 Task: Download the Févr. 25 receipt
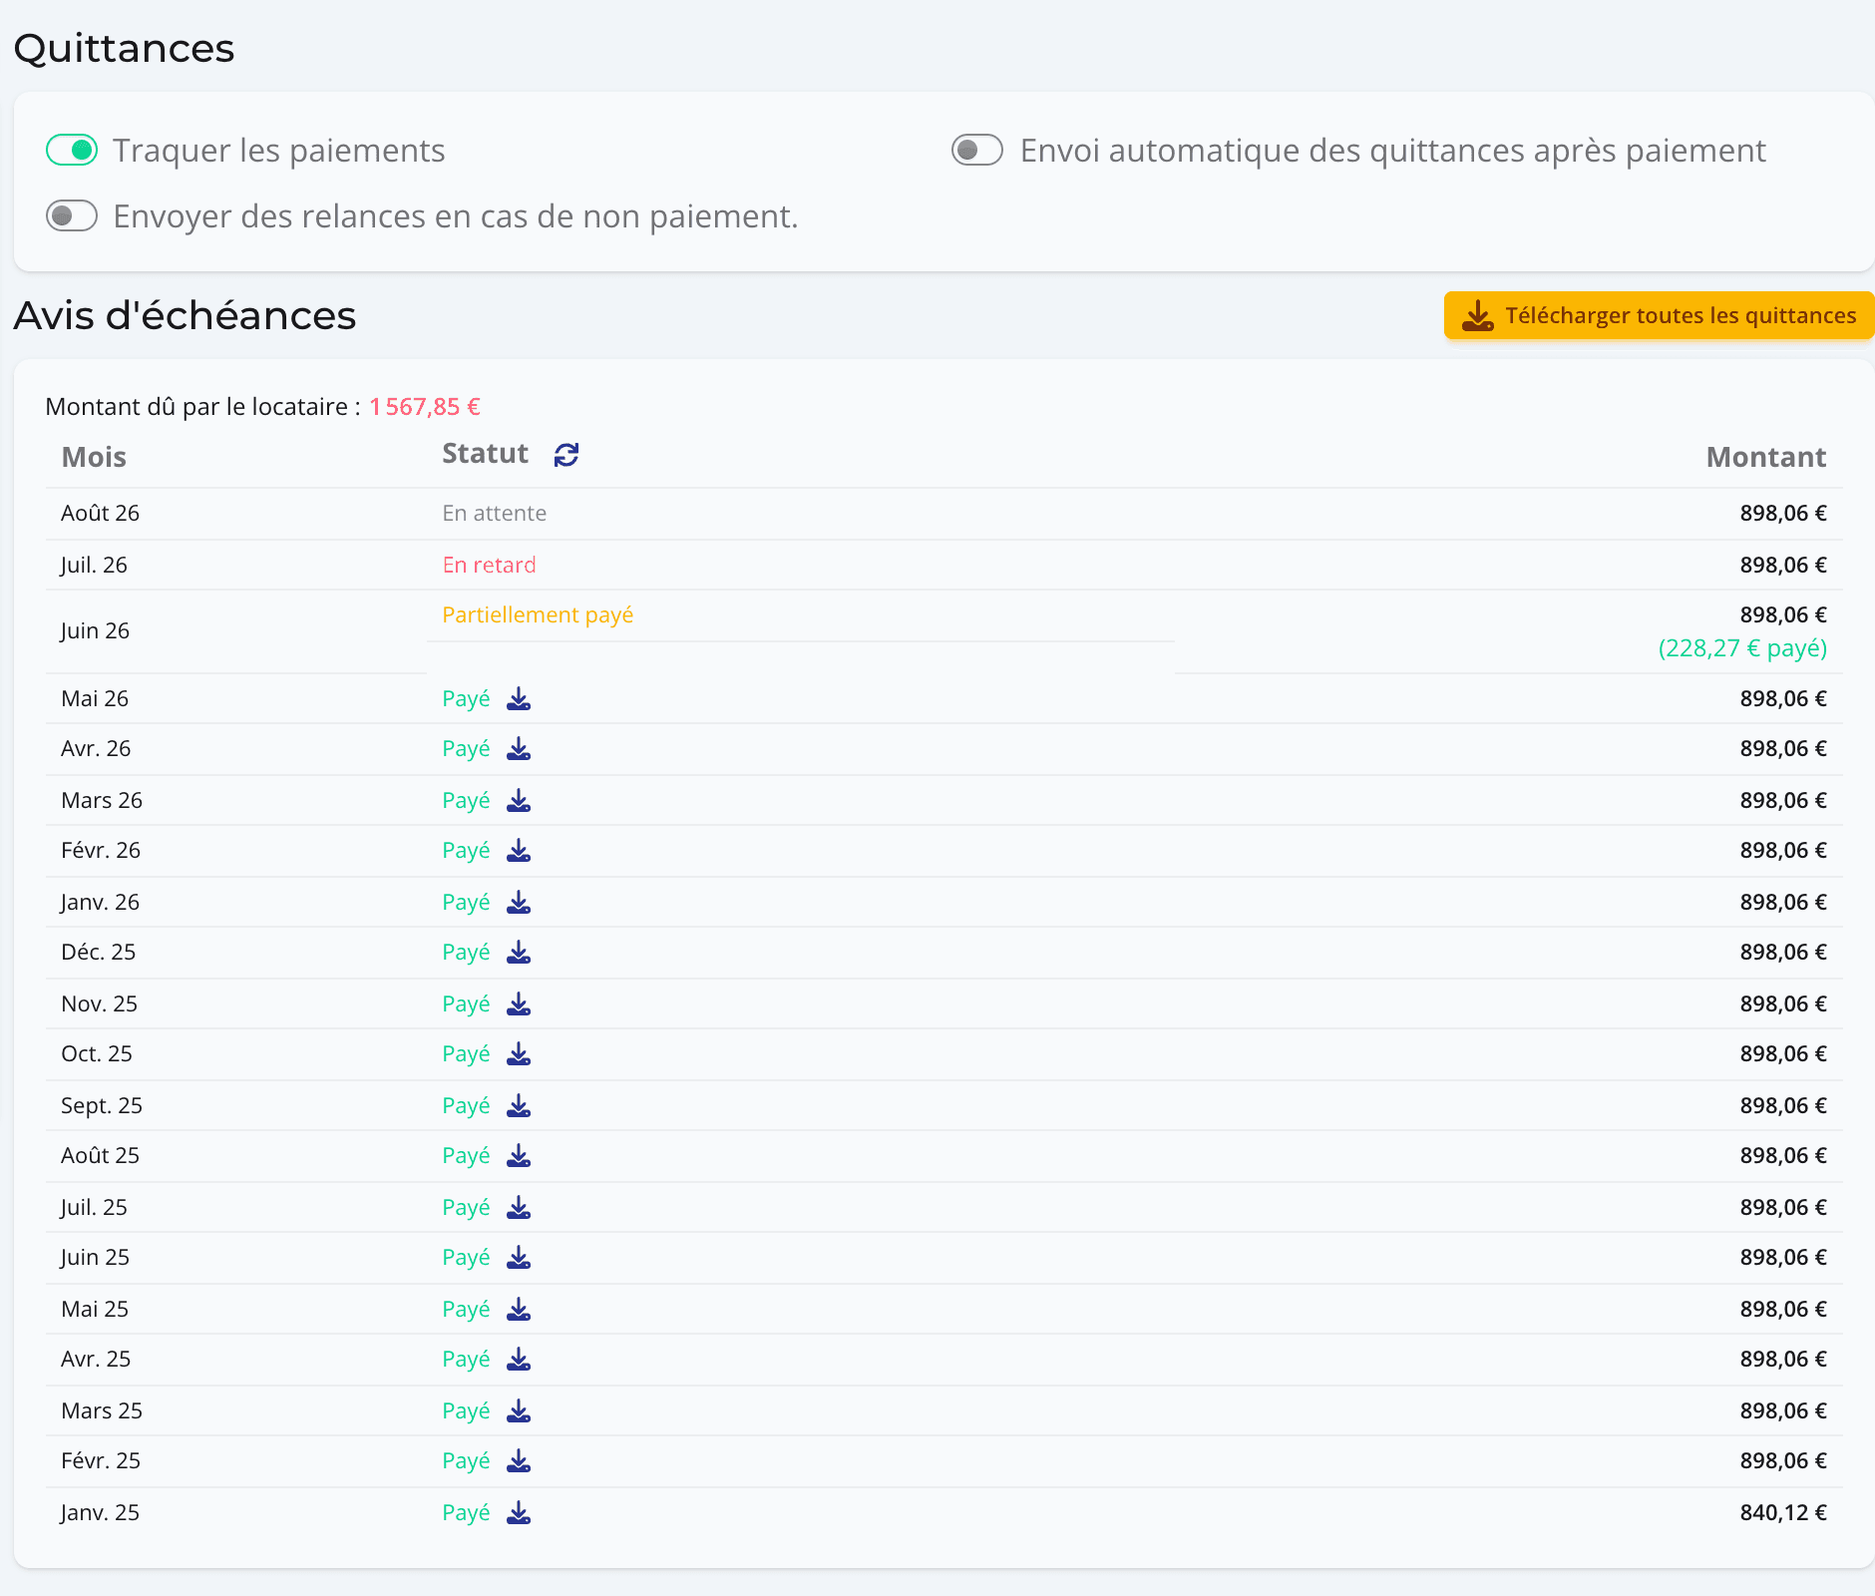[519, 1461]
